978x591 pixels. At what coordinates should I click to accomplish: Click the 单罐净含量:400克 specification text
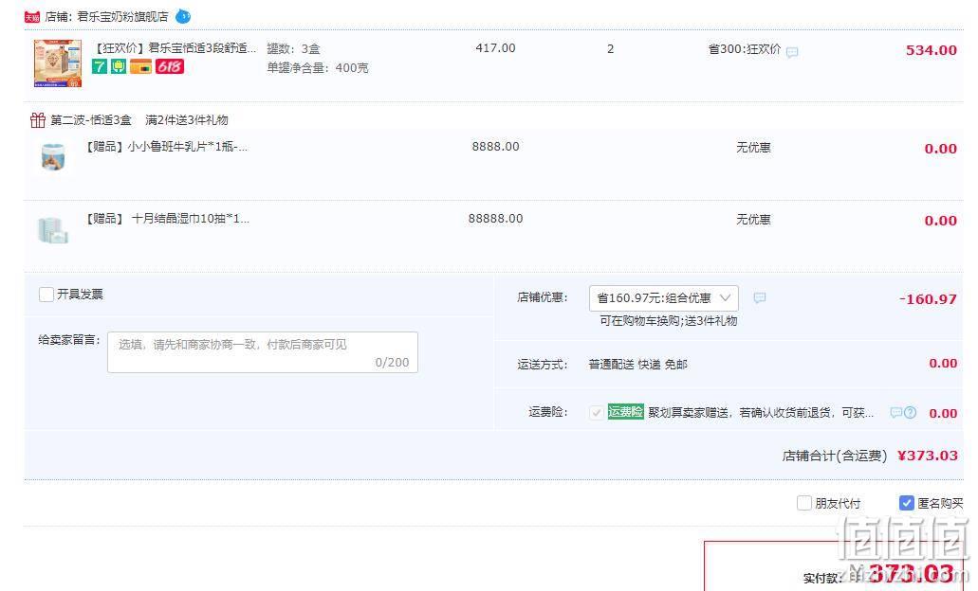tap(318, 68)
